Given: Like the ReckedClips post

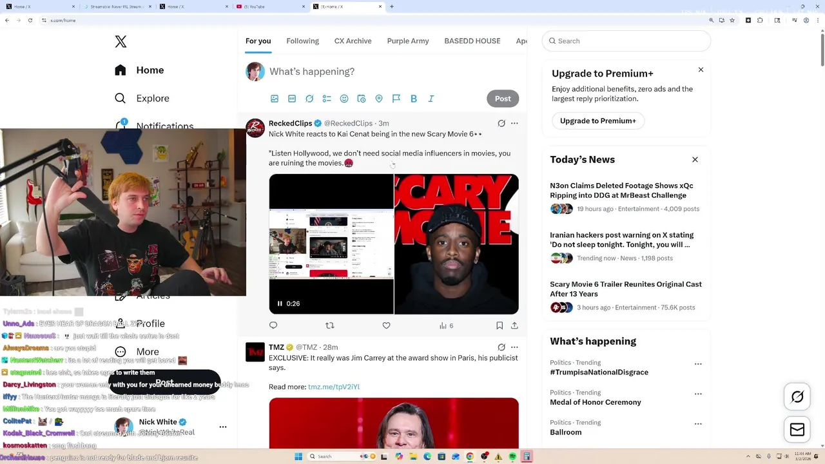Looking at the screenshot, I should click(386, 325).
